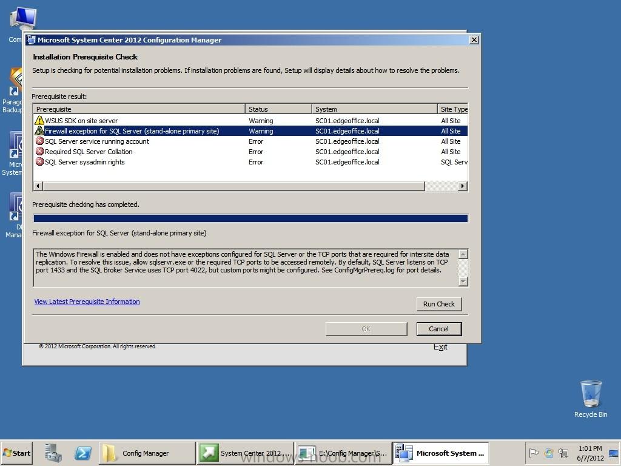The width and height of the screenshot is (621, 466).
Task: Sort by the Status column header
Action: [x=278, y=109]
